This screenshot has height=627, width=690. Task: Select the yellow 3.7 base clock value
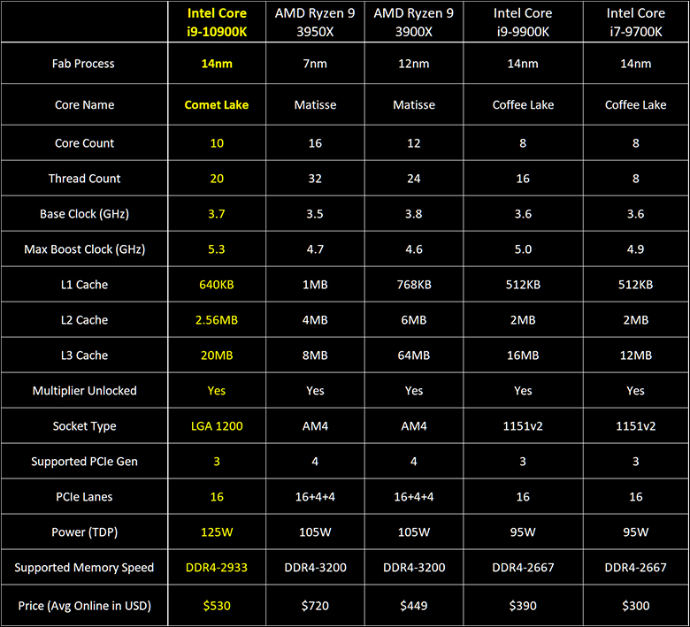(x=217, y=214)
